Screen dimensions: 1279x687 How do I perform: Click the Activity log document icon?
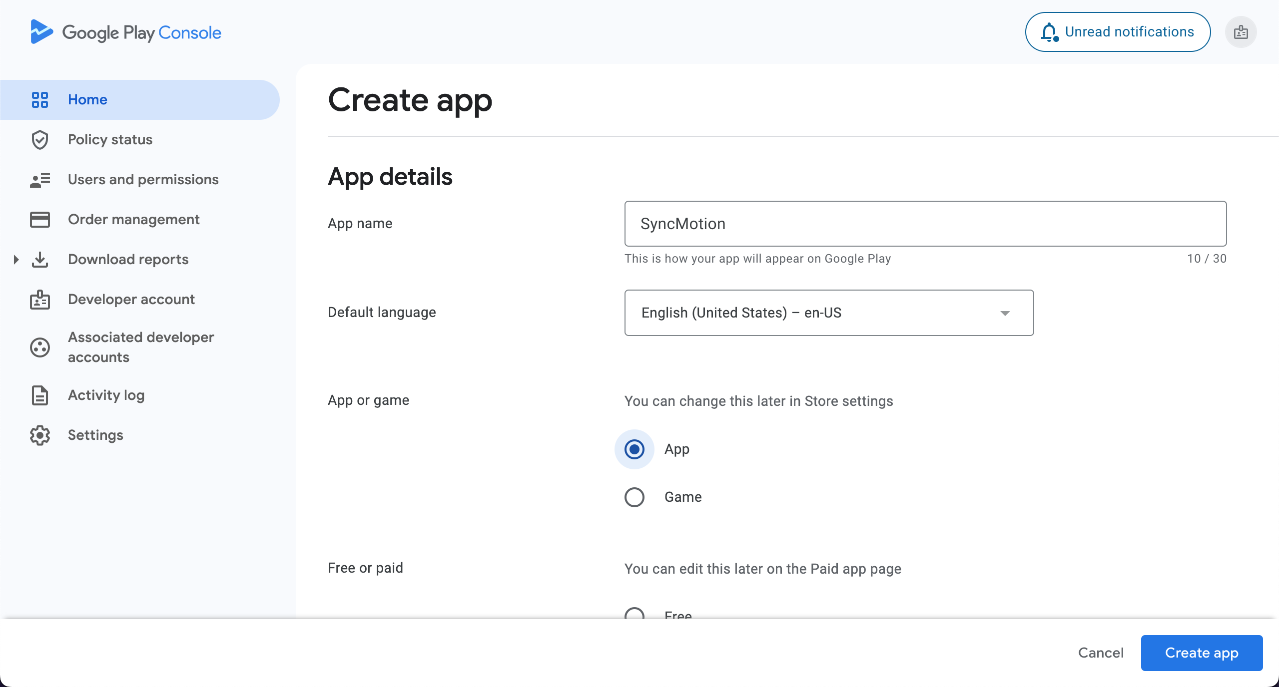[40, 395]
